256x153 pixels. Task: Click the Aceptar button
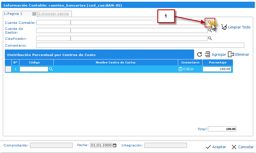coord(216,147)
